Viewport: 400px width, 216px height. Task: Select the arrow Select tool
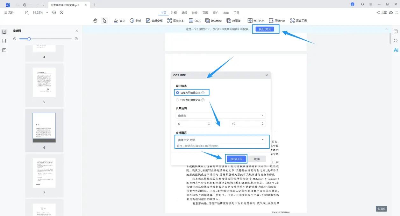104,21
